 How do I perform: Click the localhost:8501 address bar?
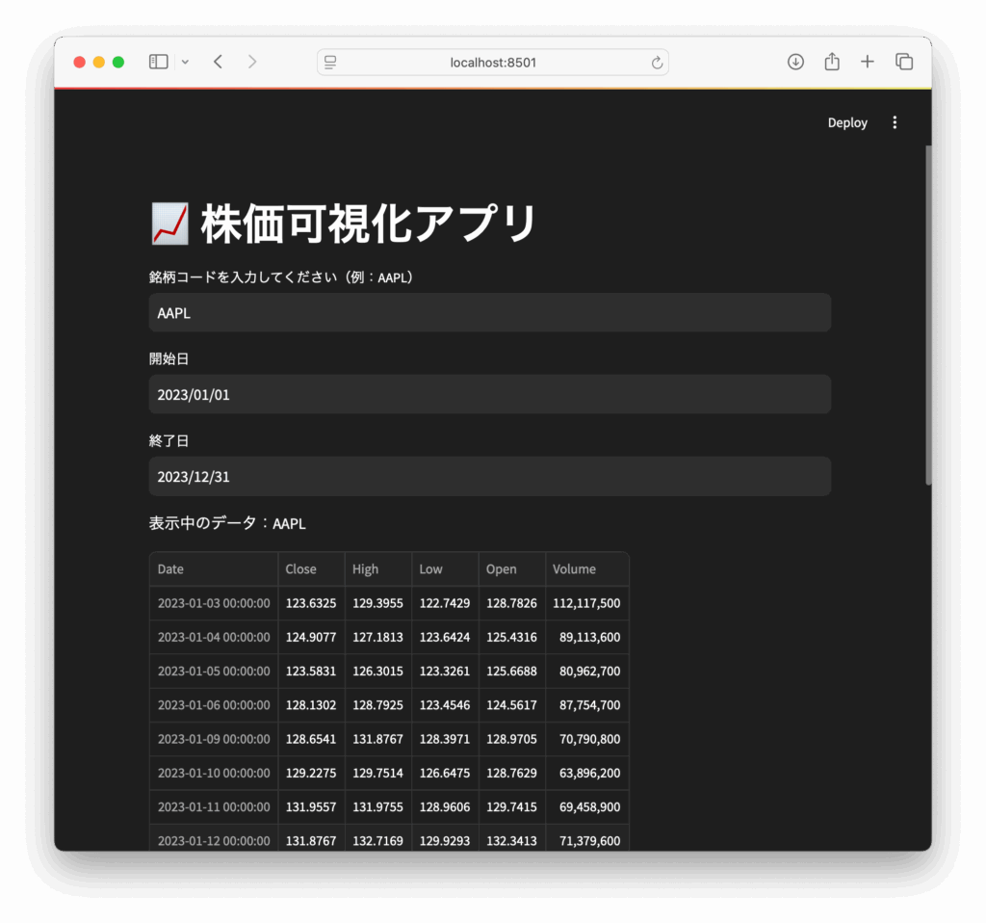[x=493, y=63]
